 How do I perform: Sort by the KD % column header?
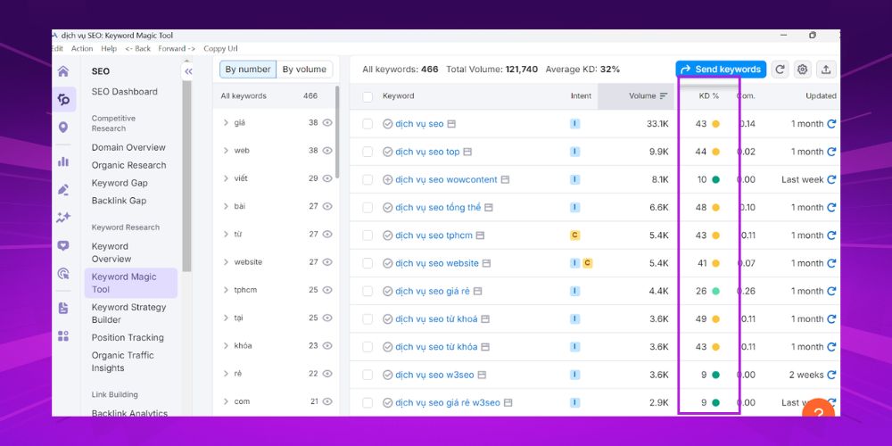pyautogui.click(x=709, y=96)
